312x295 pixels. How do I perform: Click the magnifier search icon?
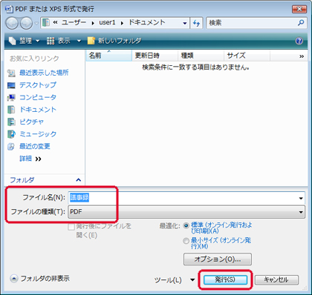tap(301, 23)
